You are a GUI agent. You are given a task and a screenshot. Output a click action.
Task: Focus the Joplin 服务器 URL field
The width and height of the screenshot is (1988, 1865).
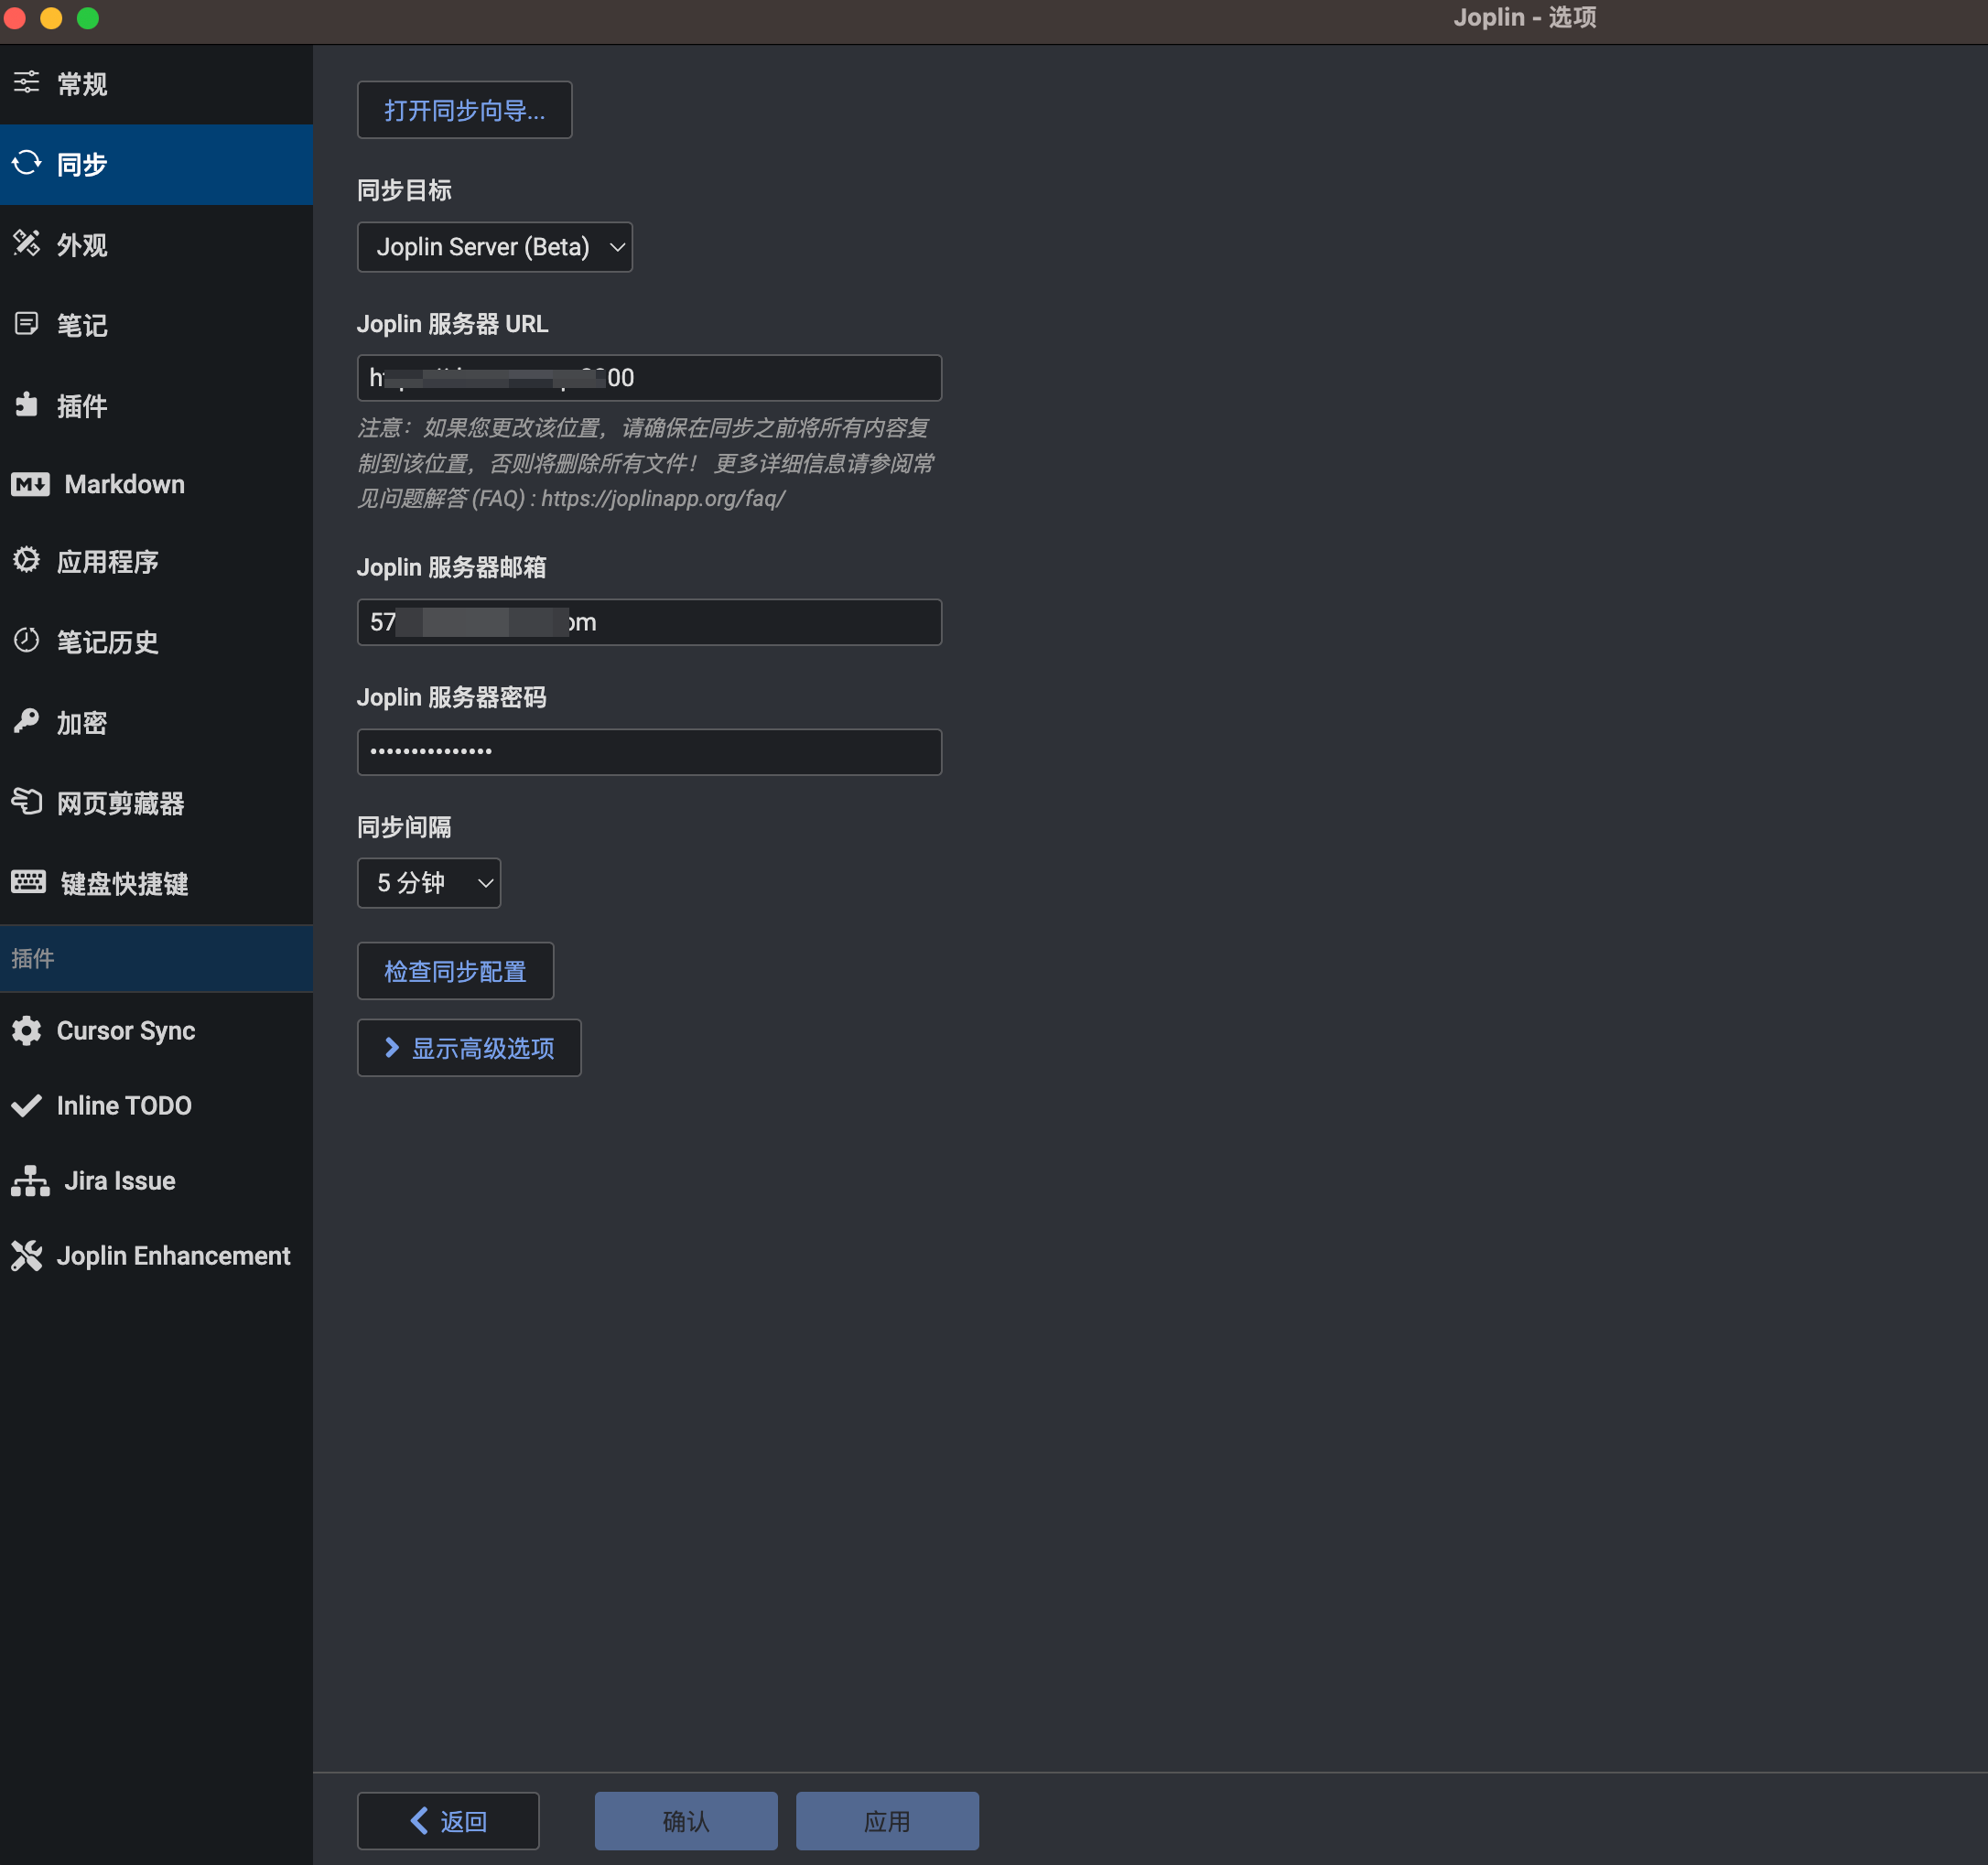(x=649, y=378)
